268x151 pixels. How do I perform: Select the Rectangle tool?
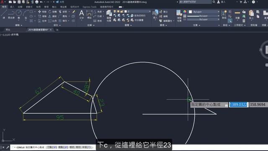click(31, 12)
